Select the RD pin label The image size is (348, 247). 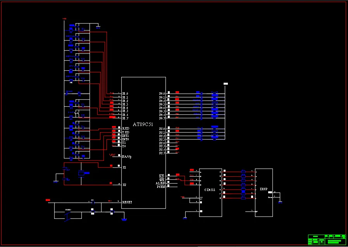[162, 176]
